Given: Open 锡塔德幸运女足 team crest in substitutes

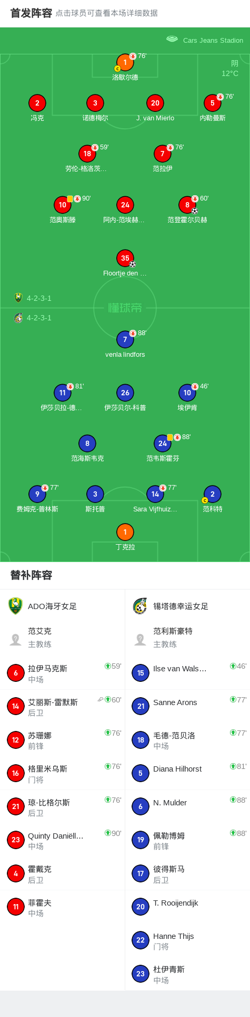Looking at the screenshot, I should point(141,606).
